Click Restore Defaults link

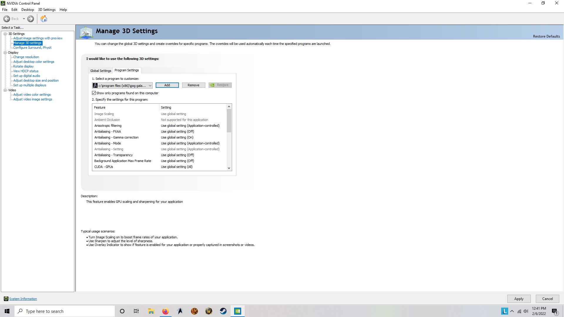click(546, 36)
